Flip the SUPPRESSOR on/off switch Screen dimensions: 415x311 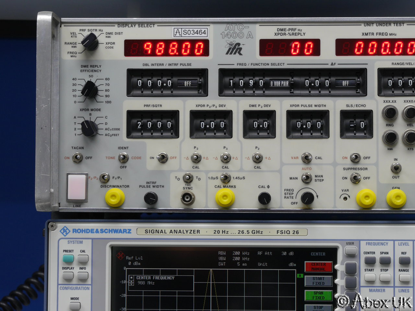pos(356,178)
